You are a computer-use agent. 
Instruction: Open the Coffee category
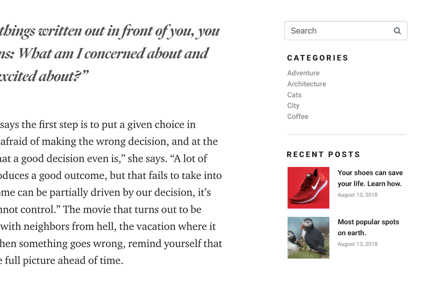[x=298, y=116]
